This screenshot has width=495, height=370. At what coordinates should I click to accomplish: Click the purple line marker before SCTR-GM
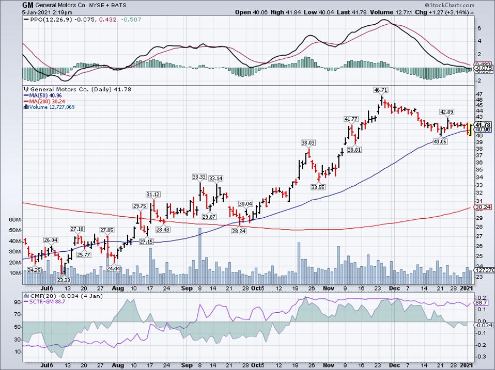tap(26, 301)
